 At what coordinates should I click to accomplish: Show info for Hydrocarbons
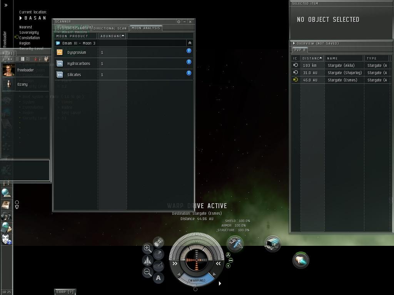click(189, 62)
